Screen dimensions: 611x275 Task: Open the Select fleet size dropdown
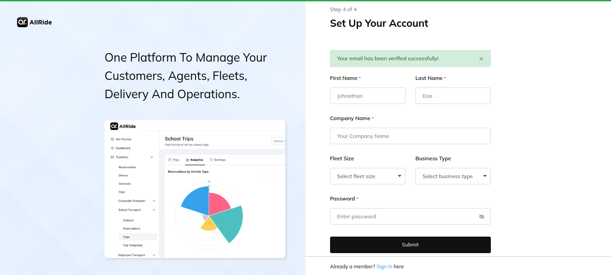point(367,176)
